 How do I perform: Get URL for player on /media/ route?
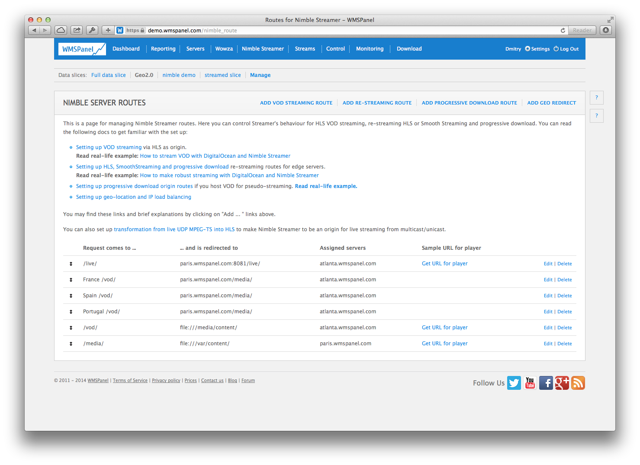click(444, 343)
